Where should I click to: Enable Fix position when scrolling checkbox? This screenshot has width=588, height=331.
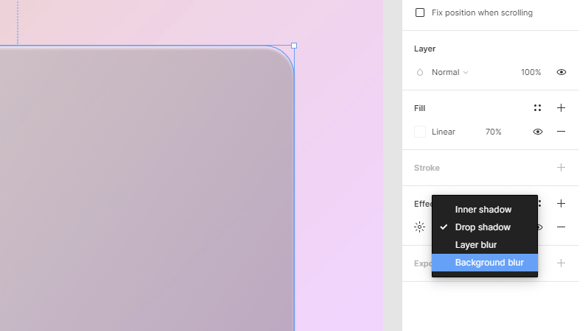[420, 13]
